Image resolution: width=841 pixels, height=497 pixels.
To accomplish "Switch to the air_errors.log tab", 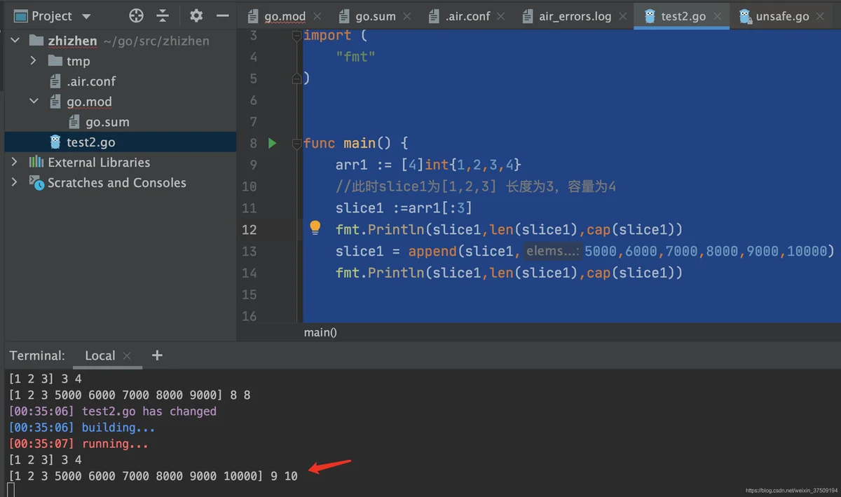I will click(x=574, y=16).
